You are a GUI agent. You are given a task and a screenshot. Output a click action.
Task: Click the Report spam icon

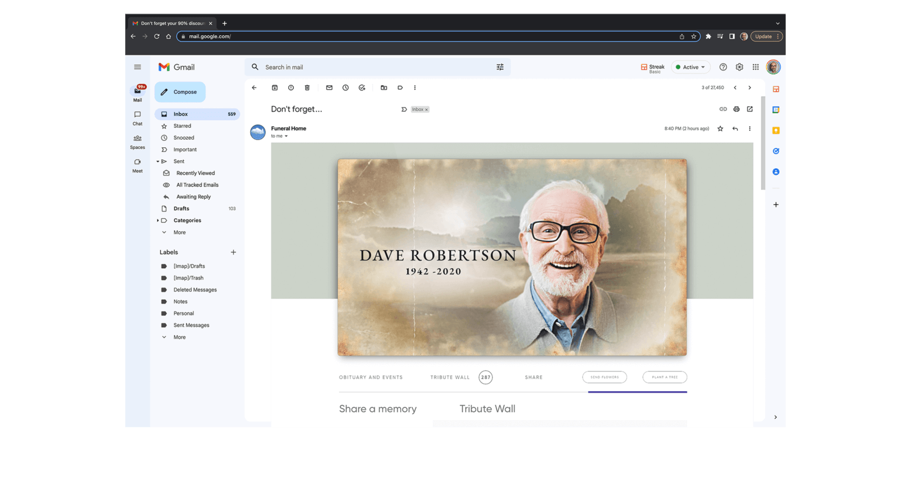pyautogui.click(x=291, y=88)
